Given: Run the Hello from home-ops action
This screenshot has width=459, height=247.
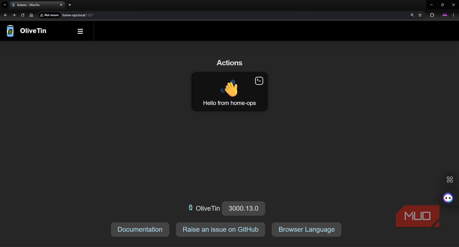Looking at the screenshot, I should 229,92.
